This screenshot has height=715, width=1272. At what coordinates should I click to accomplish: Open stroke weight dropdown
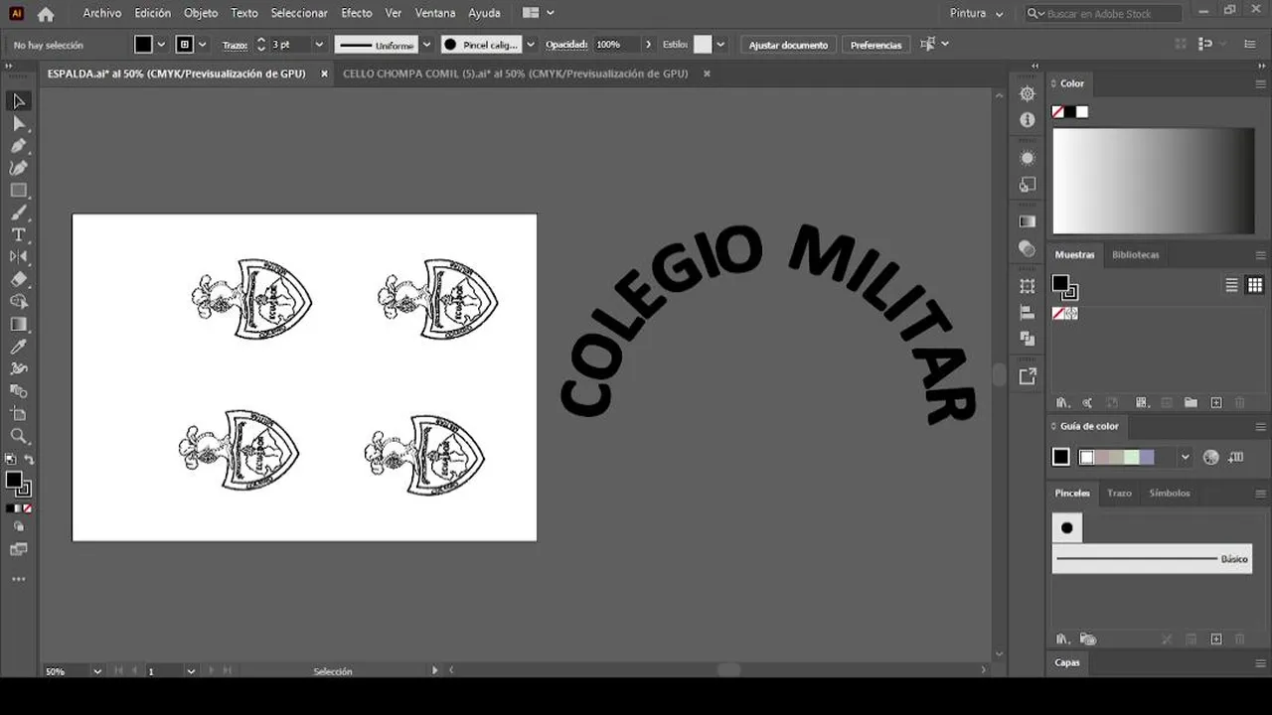[x=319, y=45]
